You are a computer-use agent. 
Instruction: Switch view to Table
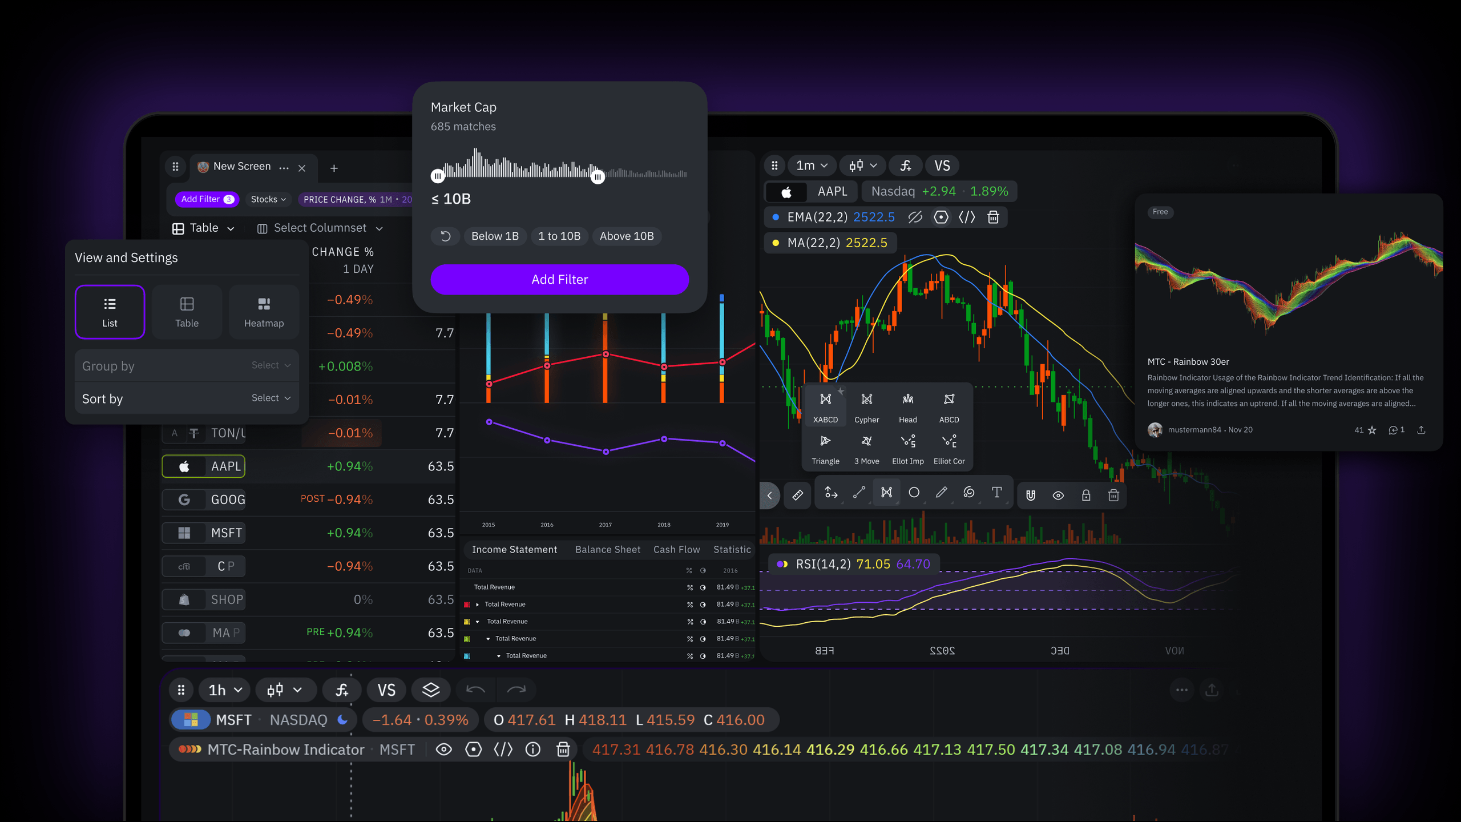click(187, 312)
